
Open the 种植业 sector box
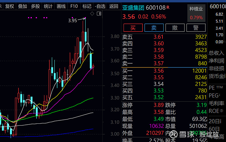(196, 13)
